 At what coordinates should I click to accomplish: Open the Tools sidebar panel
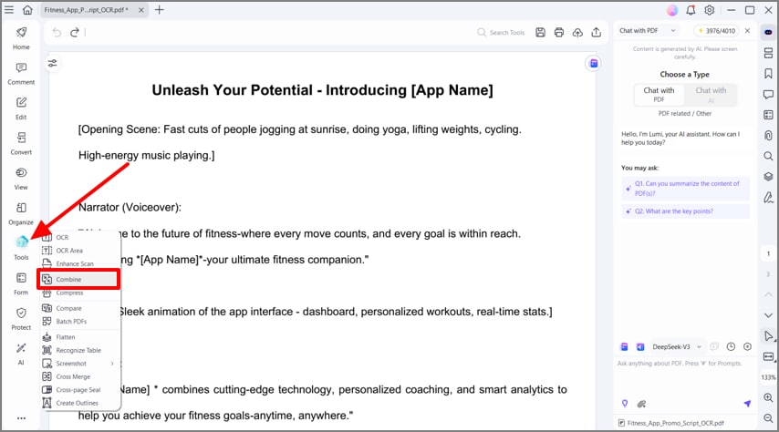pos(21,246)
